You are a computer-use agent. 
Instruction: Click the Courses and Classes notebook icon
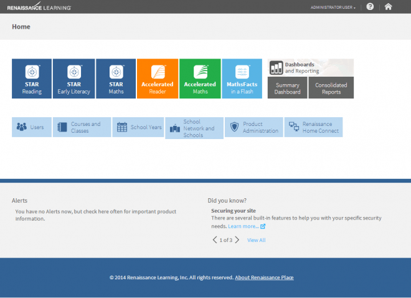coord(62,127)
